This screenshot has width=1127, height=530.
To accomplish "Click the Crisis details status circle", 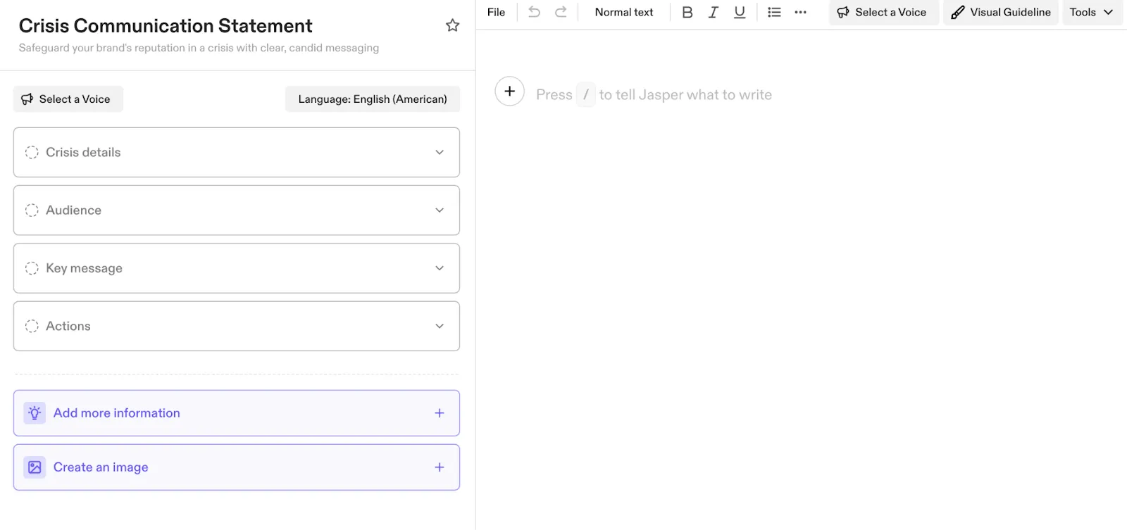I will [x=32, y=152].
